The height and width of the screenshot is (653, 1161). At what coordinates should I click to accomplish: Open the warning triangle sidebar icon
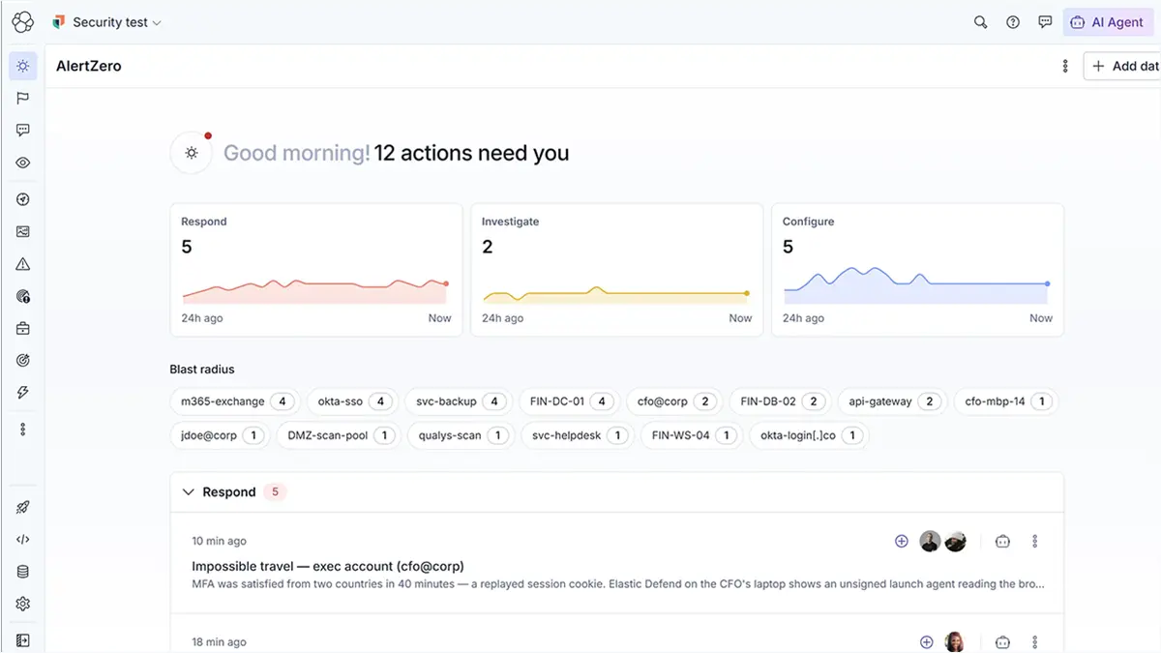(23, 264)
